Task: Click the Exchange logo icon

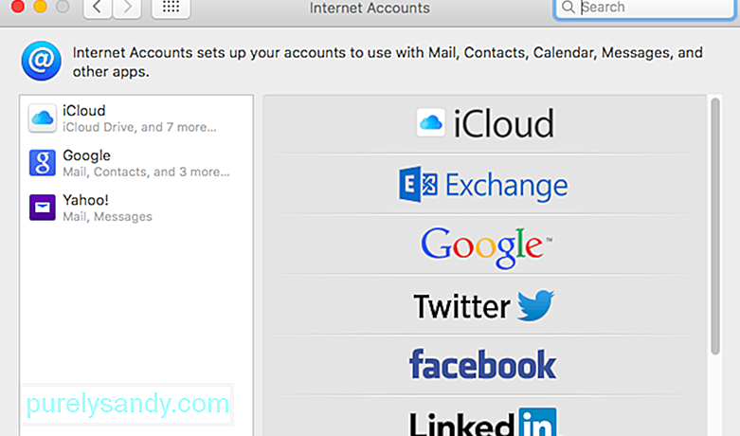Action: [x=418, y=184]
